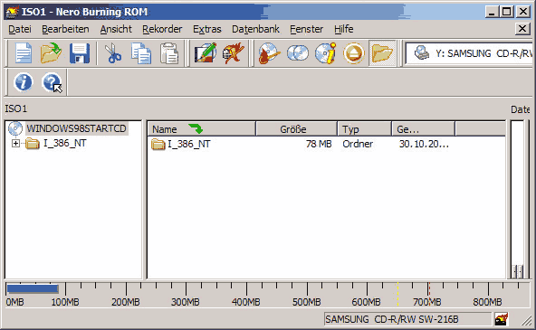
Task: Click the Ordner type cell
Action: [358, 144]
